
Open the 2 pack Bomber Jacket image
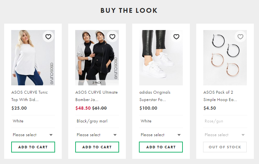click(x=97, y=58)
